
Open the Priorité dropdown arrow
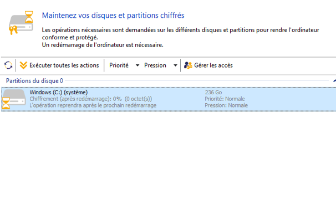(x=138, y=65)
